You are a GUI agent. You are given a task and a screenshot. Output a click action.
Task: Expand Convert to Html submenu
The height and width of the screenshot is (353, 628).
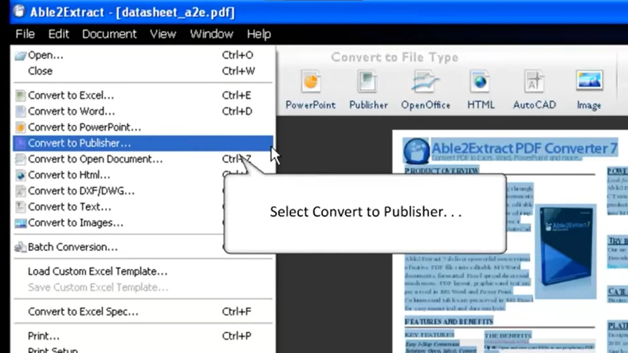click(69, 175)
